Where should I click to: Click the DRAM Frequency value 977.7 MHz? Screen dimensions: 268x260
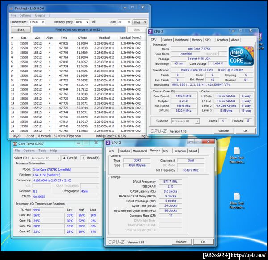coord(171,181)
